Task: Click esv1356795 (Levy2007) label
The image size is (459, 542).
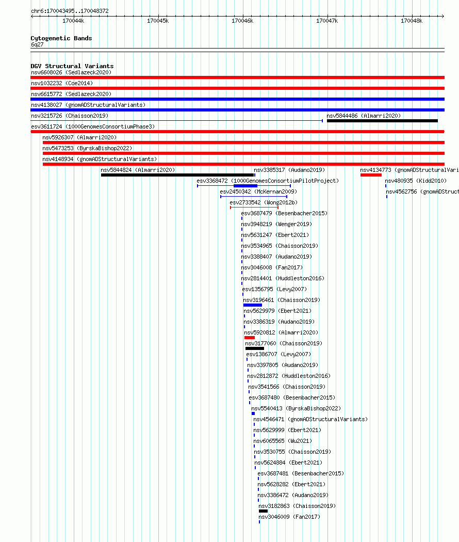Action: coord(274,289)
